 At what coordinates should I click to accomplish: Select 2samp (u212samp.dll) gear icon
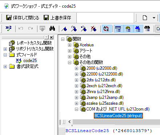83,97
